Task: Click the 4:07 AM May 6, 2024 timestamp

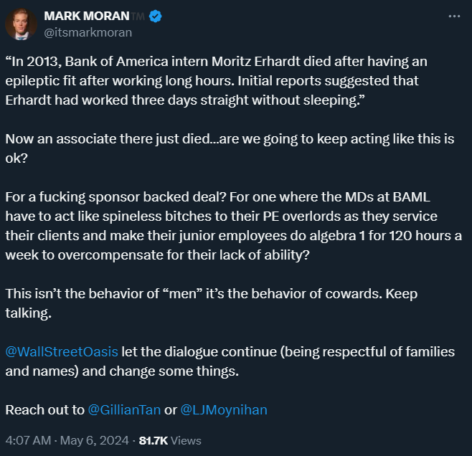Action: click(x=67, y=440)
